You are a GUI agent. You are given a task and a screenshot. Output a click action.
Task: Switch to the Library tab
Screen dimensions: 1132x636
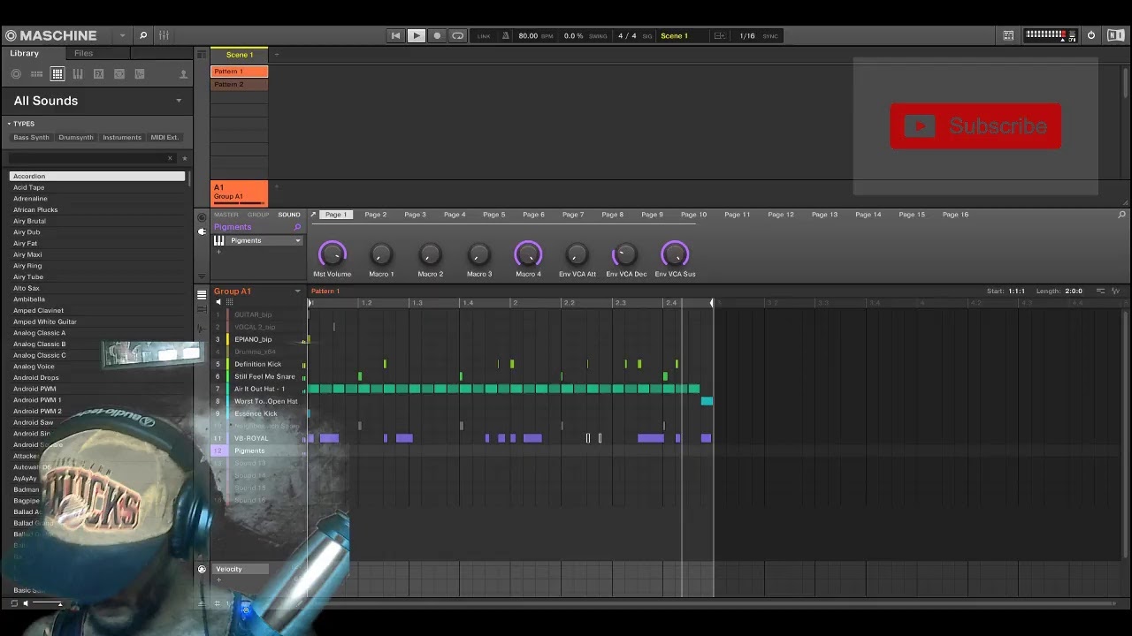pyautogui.click(x=25, y=53)
